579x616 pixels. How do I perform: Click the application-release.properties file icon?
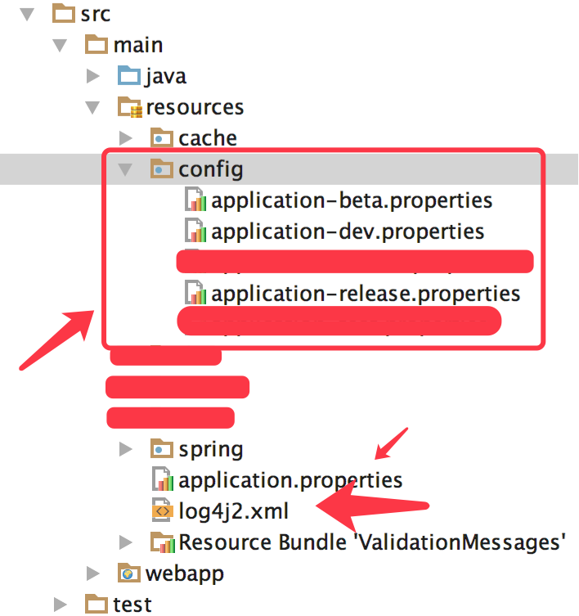[195, 293]
